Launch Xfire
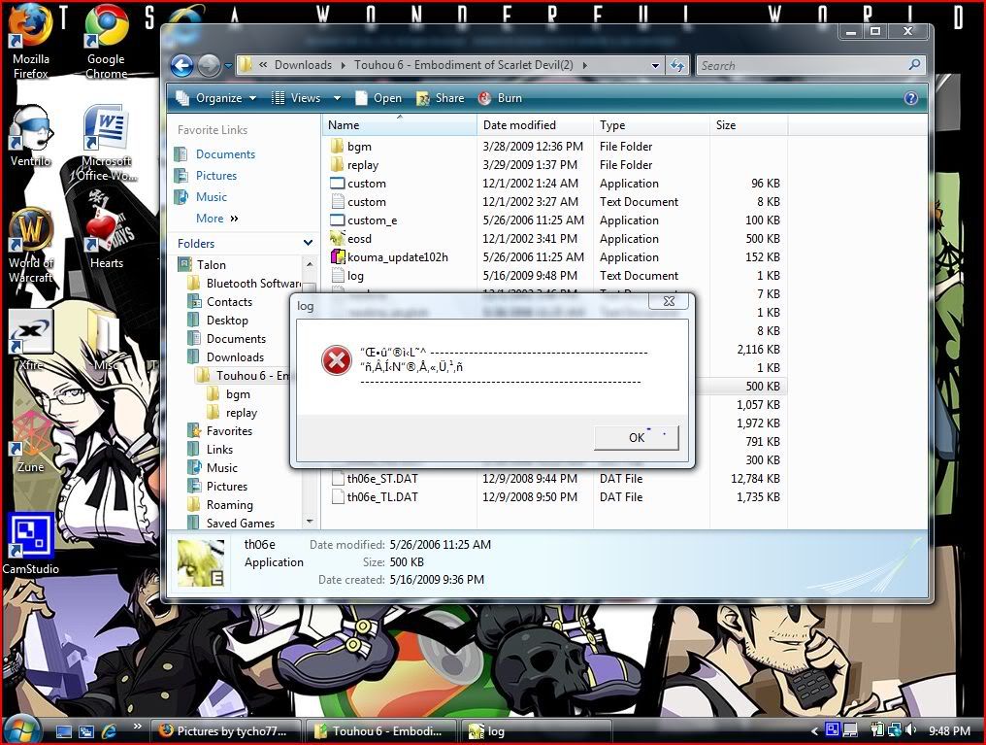 pyautogui.click(x=29, y=330)
